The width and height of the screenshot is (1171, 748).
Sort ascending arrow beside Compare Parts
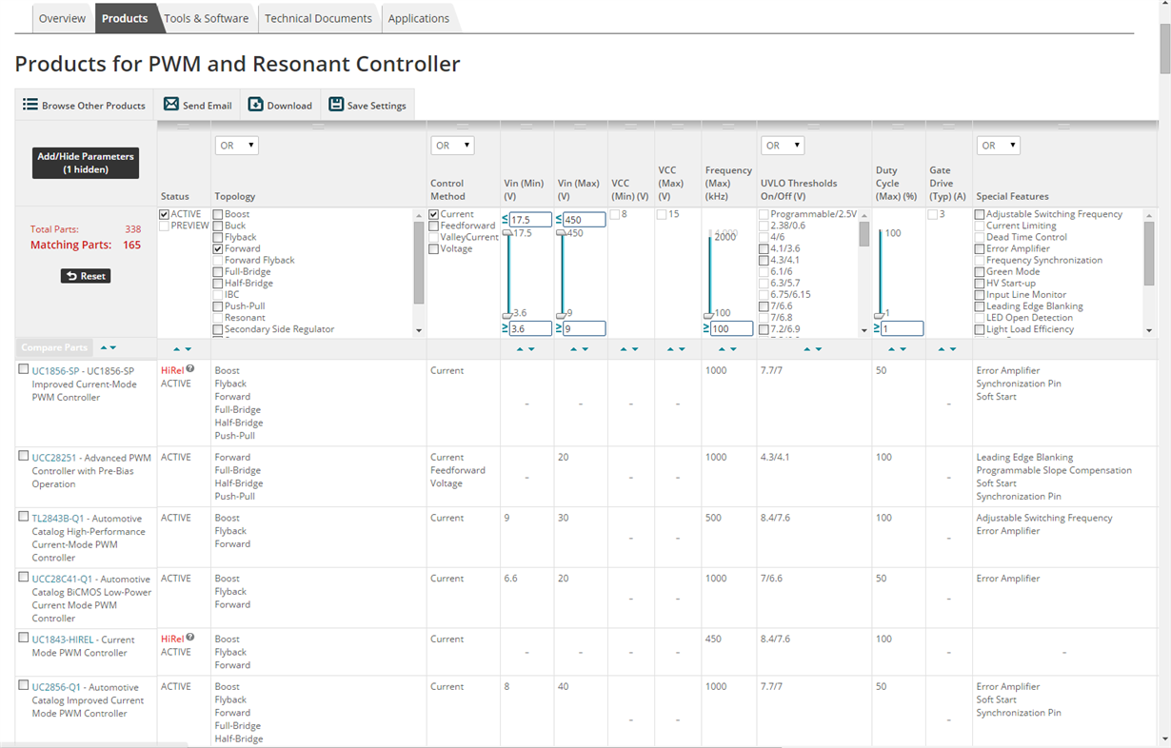click(x=104, y=348)
